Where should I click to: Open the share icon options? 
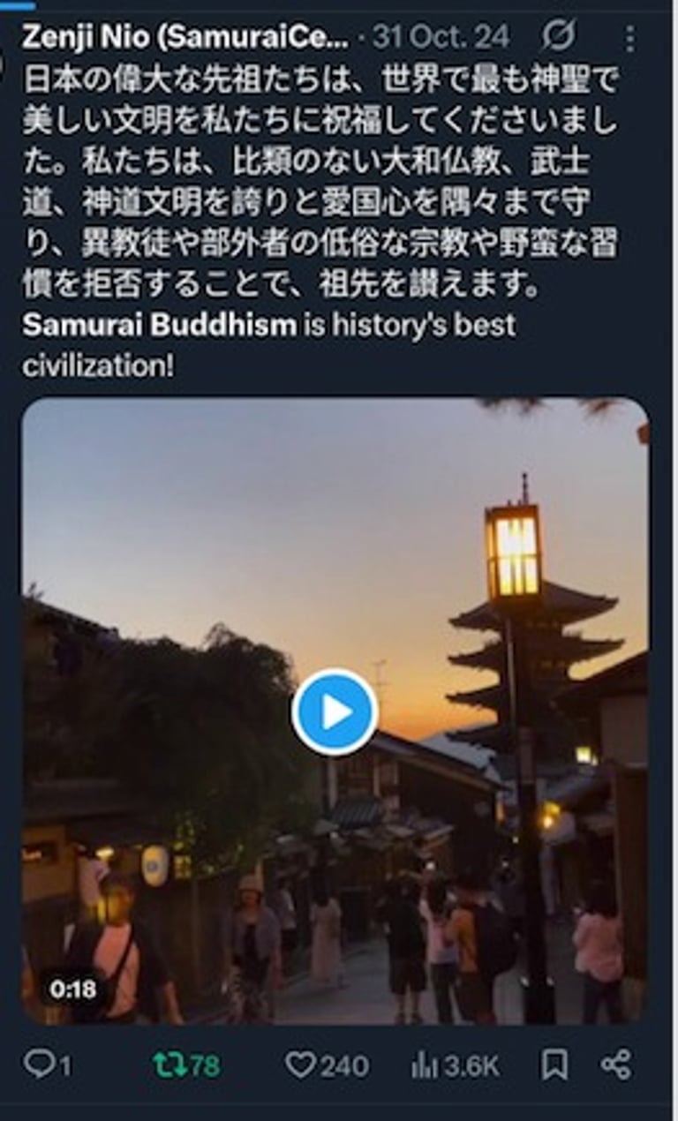[615, 1065]
